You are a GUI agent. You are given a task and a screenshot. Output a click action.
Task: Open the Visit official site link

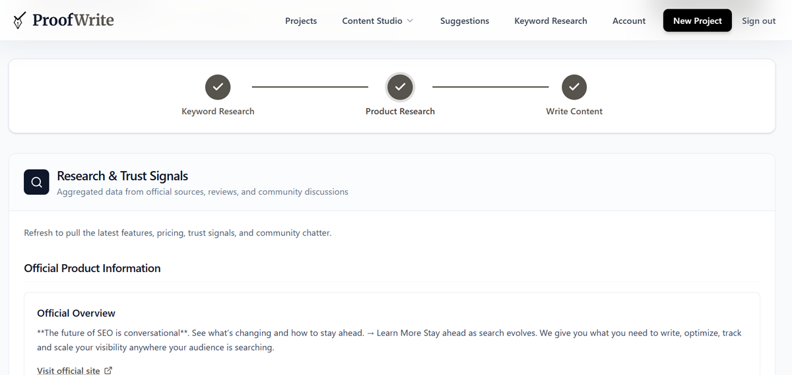[69, 370]
